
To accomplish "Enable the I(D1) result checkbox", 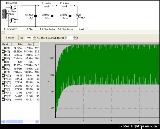I will point(3,58).
